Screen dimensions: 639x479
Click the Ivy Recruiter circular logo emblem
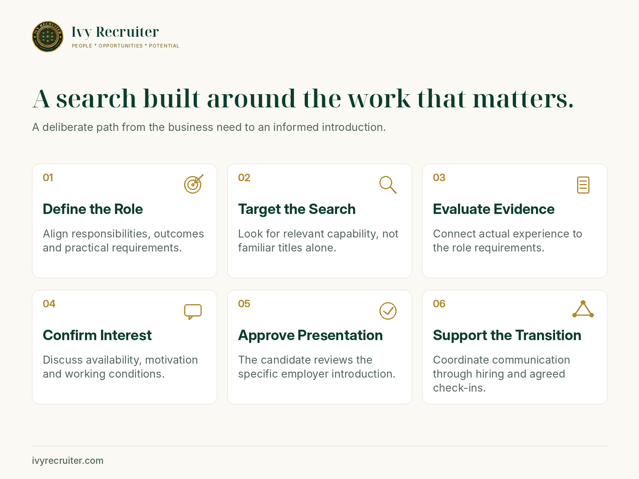click(x=48, y=37)
